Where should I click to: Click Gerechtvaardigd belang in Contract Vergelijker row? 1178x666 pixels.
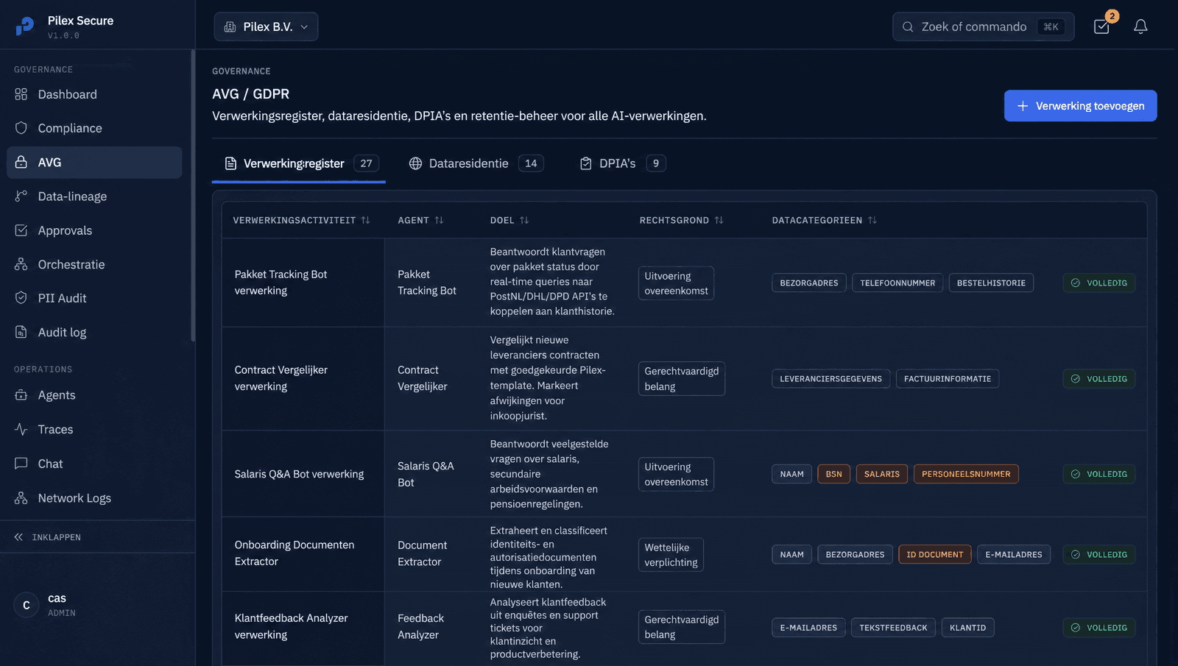(x=682, y=378)
